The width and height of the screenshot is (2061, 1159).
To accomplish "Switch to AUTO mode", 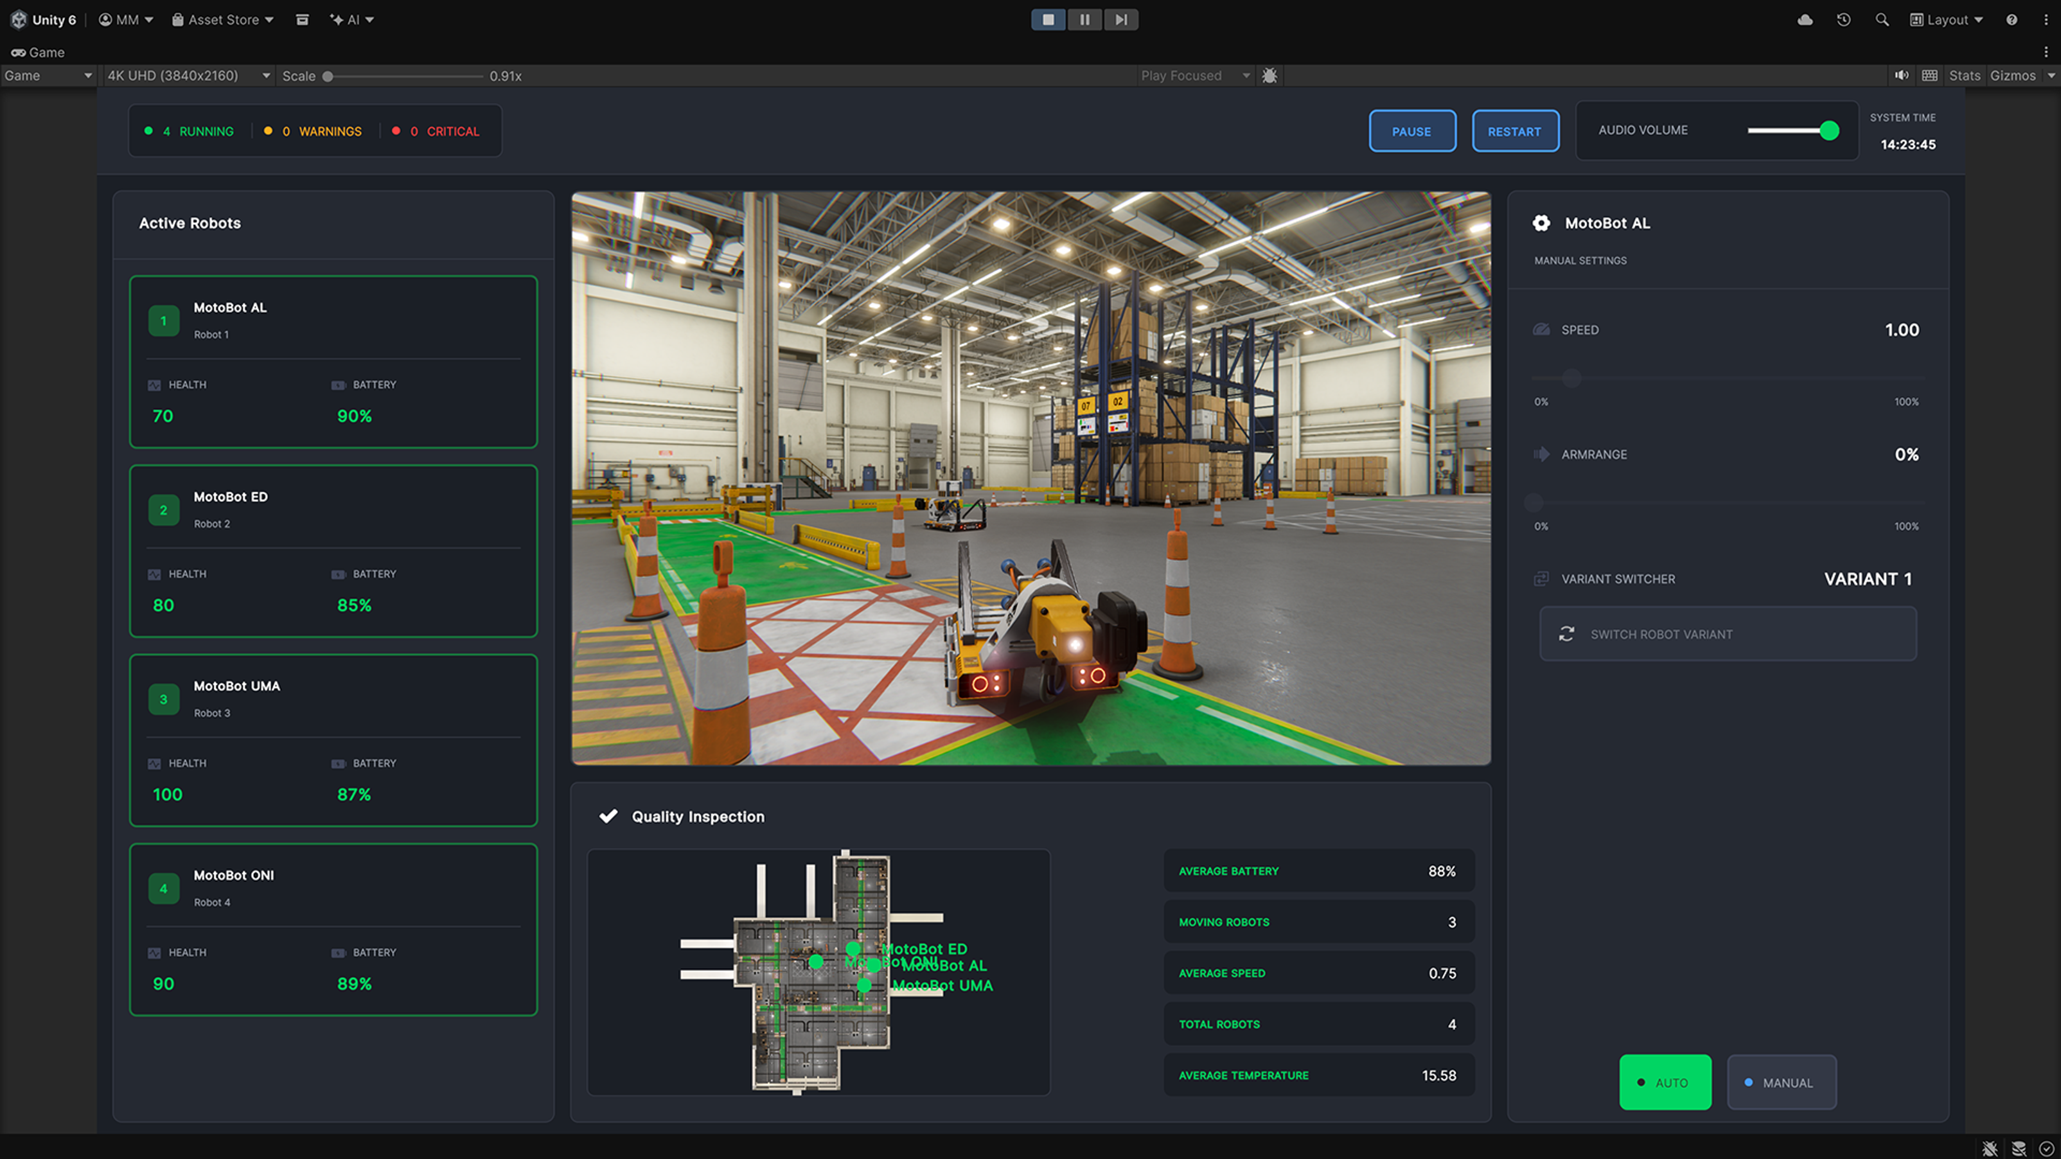I will click(1665, 1082).
